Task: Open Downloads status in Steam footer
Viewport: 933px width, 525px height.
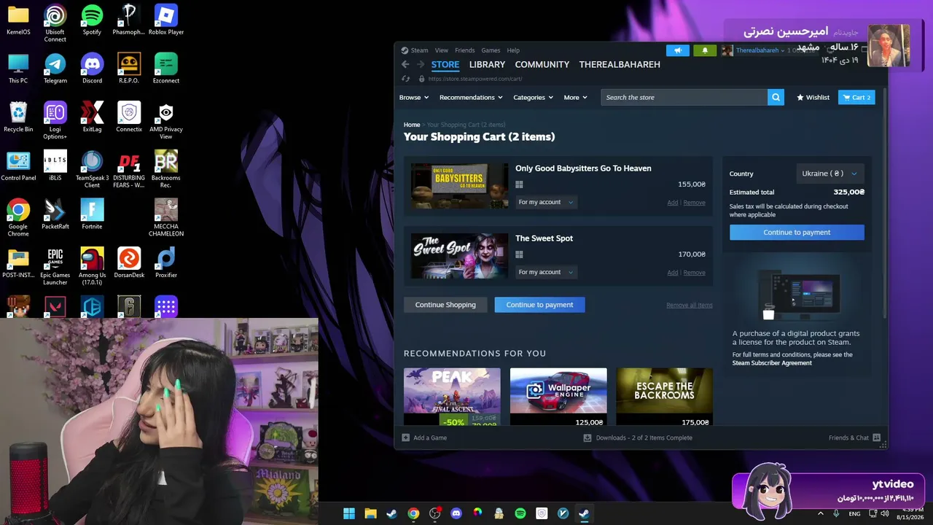Action: point(638,437)
